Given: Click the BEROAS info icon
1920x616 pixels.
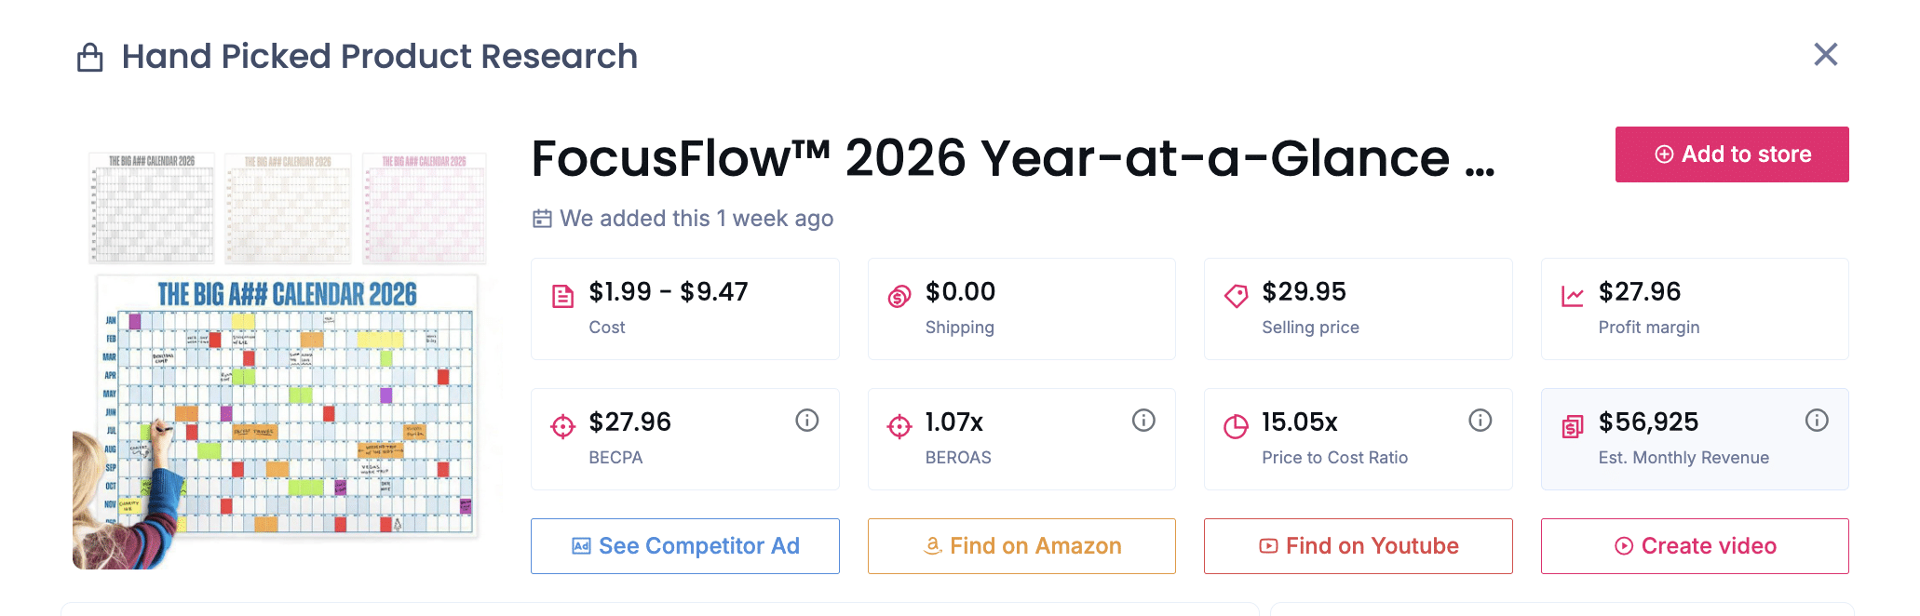Looking at the screenshot, I should (1143, 421).
